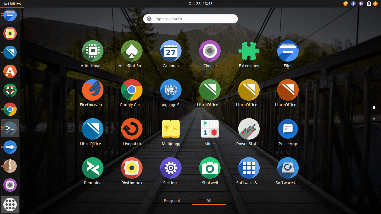Open Files from the top of the dock
The height and width of the screenshot is (214, 381).
(x=10, y=14)
